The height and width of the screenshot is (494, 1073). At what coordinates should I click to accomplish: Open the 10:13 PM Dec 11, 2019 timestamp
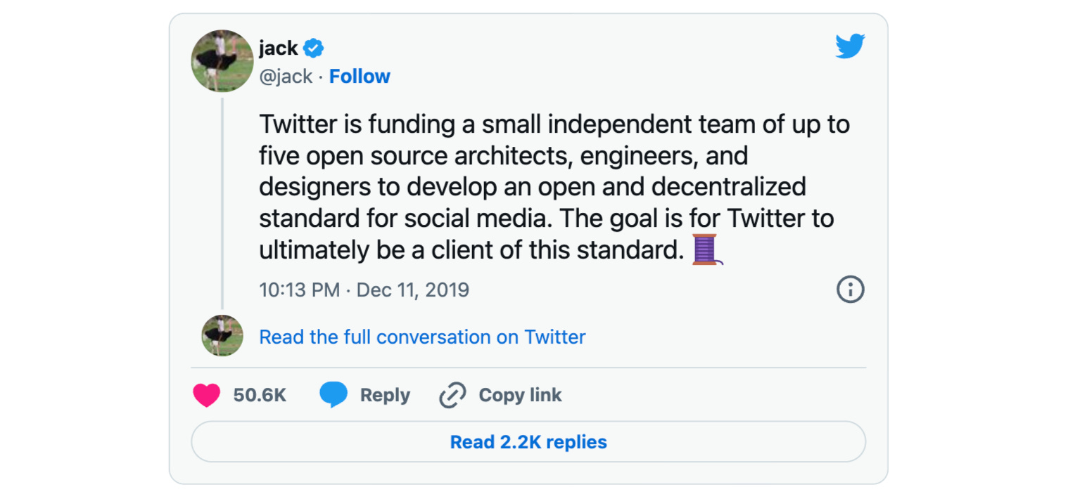(x=364, y=290)
